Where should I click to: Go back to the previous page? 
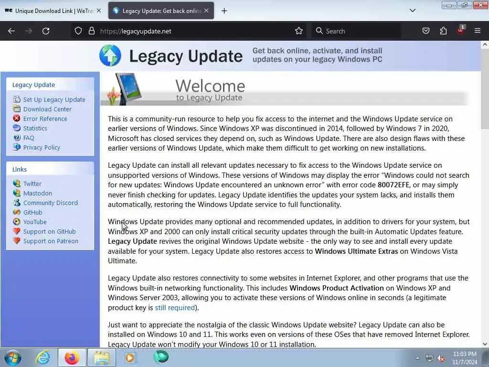(x=11, y=31)
